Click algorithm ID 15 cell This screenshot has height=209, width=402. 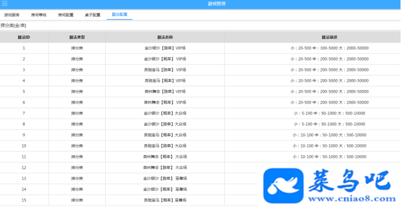[24, 200]
